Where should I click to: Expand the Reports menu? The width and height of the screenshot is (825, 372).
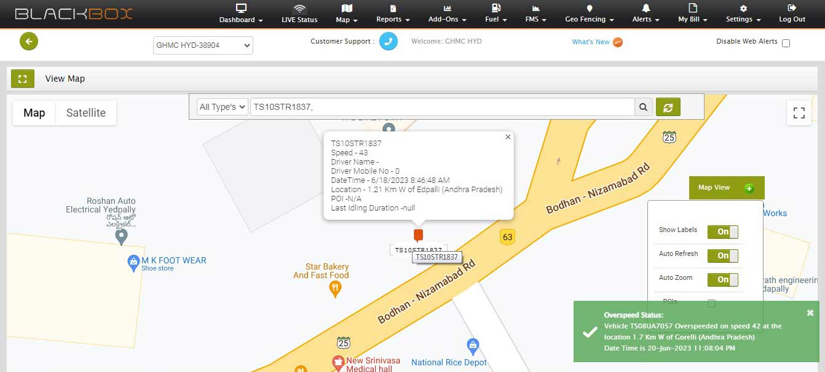tap(393, 14)
